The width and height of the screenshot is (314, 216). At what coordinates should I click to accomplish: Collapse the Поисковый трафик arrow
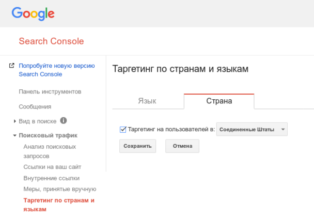pos(14,136)
